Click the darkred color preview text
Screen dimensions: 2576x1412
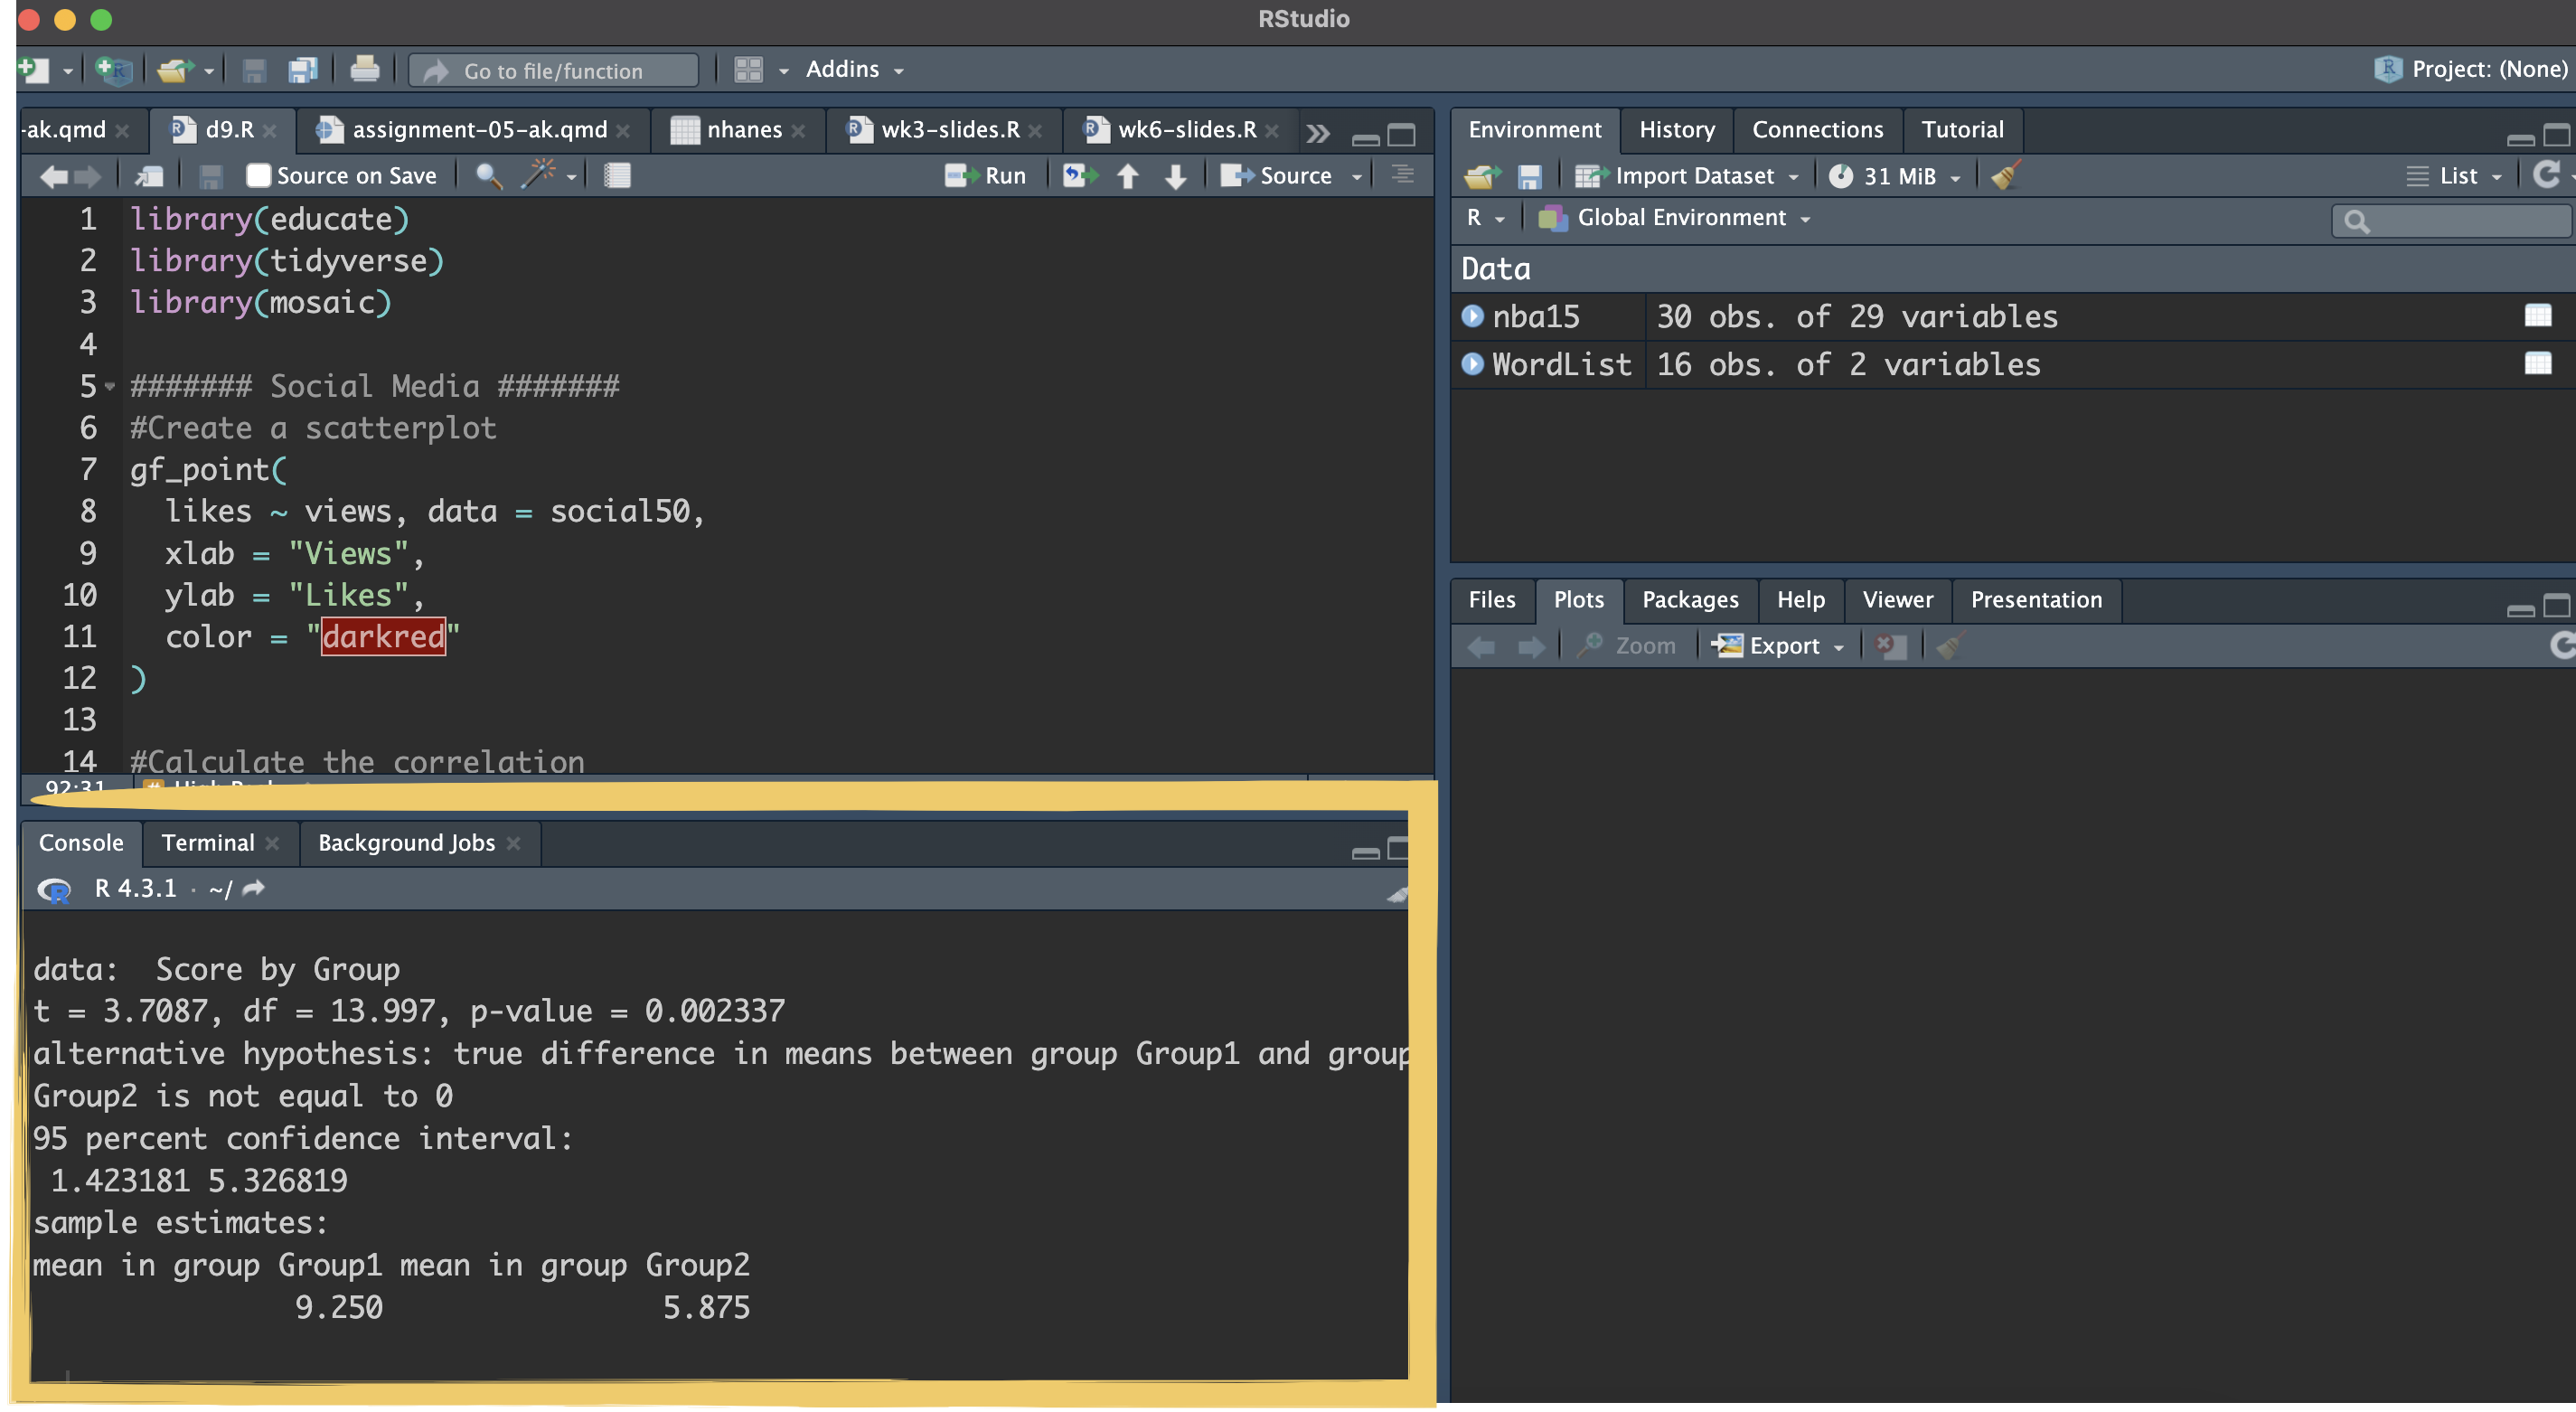[383, 636]
